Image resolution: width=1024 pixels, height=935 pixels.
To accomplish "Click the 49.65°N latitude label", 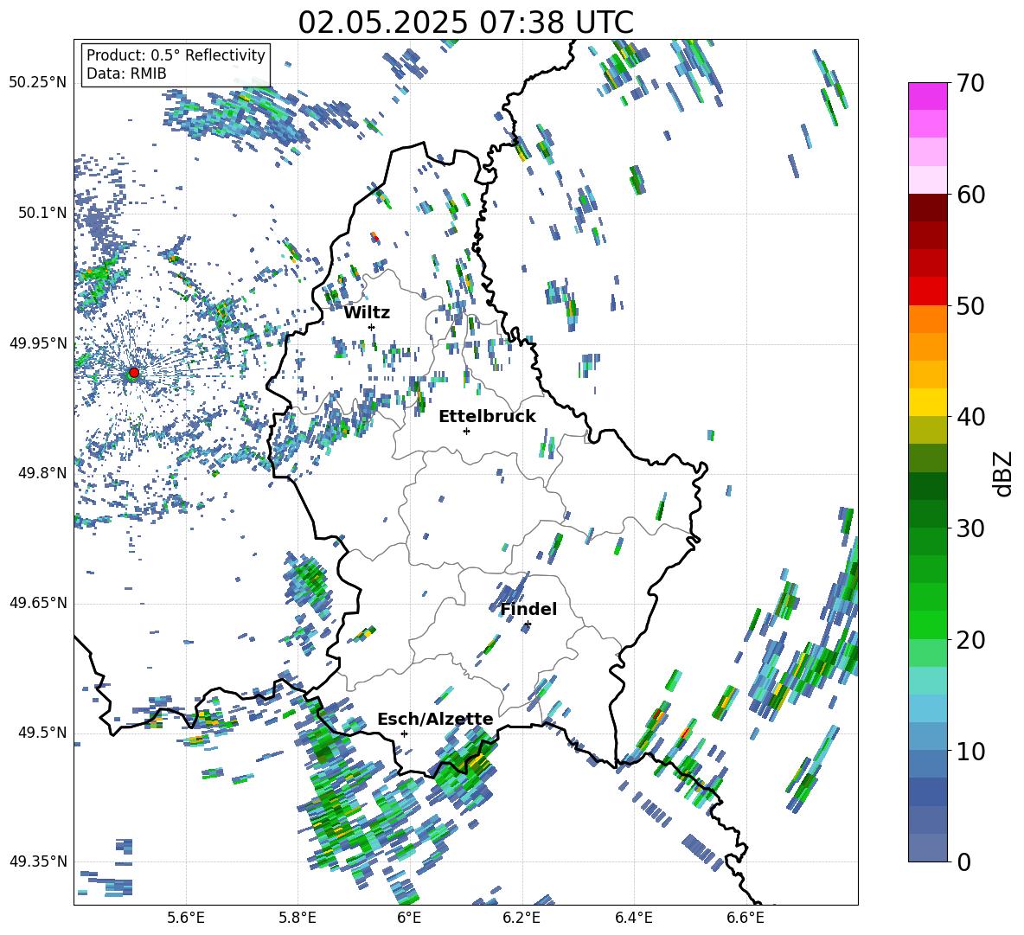I will 38,603.
